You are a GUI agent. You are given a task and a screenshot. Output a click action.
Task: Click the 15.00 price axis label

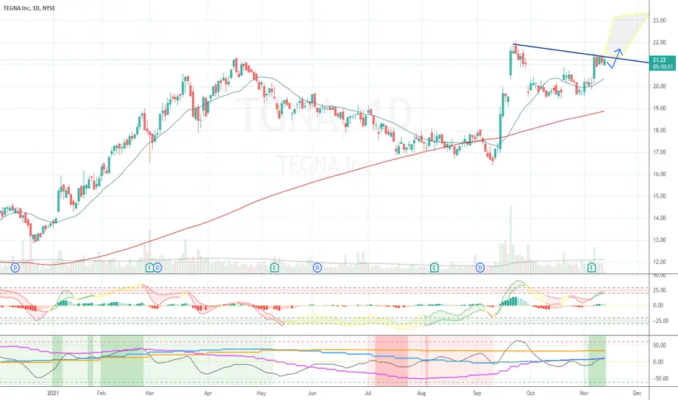659,196
